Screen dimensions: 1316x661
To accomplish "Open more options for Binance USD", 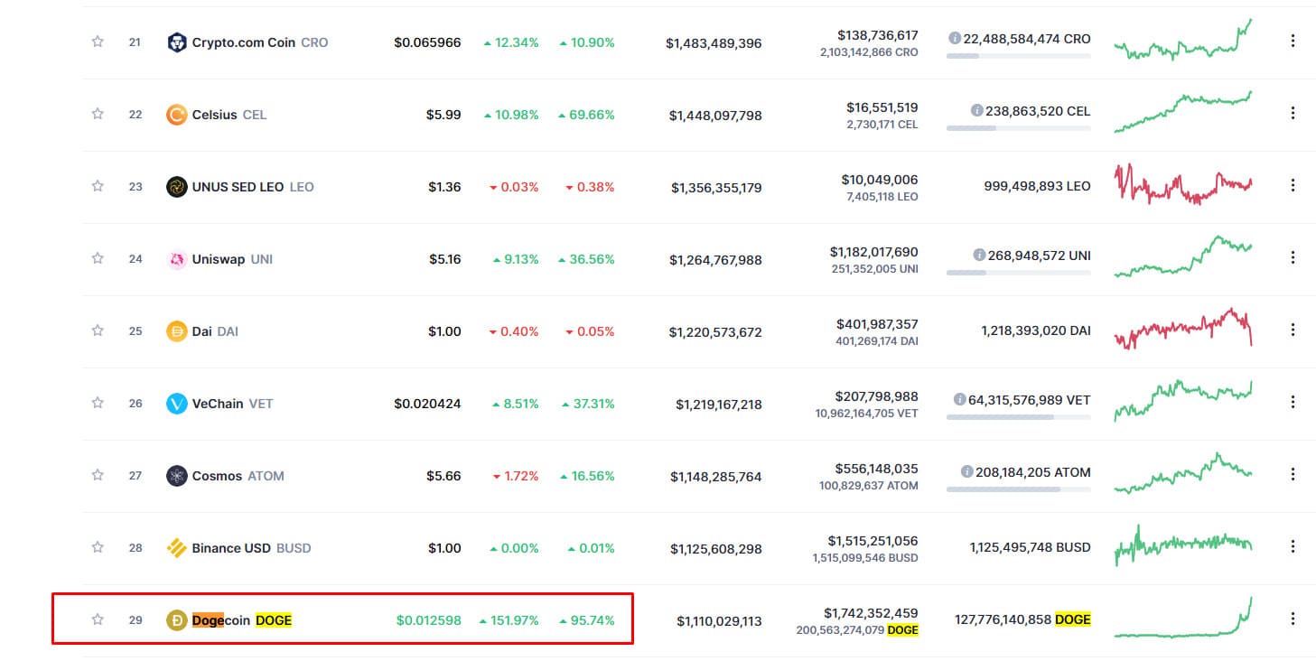I will [1293, 546].
